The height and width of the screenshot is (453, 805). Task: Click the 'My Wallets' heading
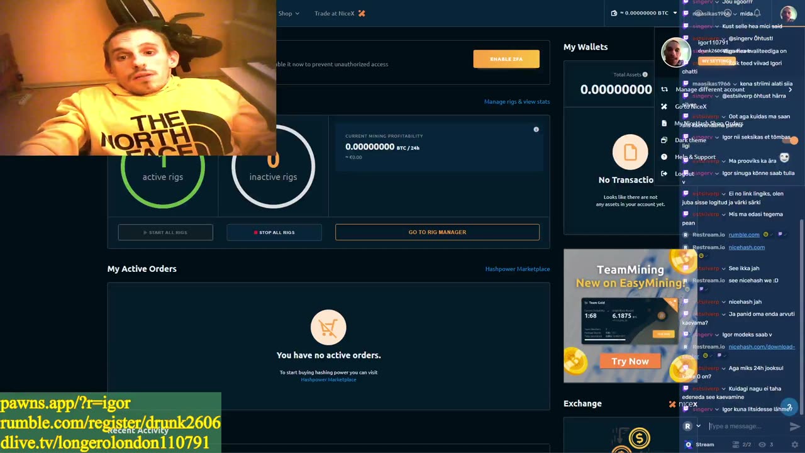(x=586, y=47)
